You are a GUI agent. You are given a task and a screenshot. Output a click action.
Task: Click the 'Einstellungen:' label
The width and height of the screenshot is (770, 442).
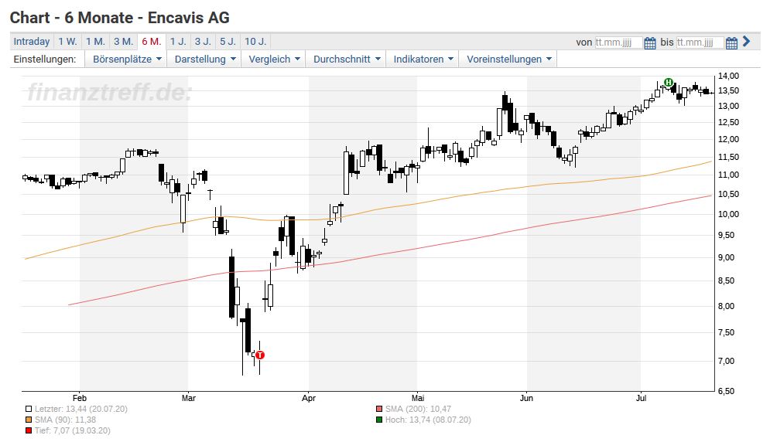[x=45, y=59]
